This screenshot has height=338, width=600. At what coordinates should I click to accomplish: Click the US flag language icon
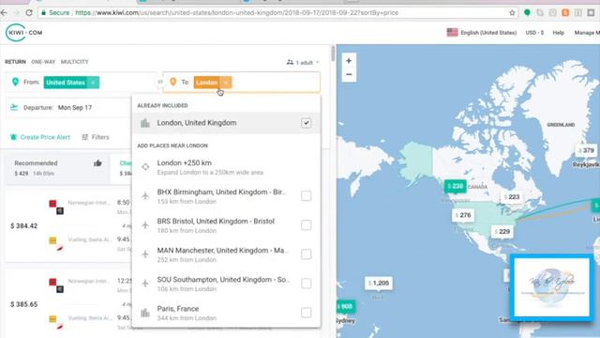click(452, 33)
